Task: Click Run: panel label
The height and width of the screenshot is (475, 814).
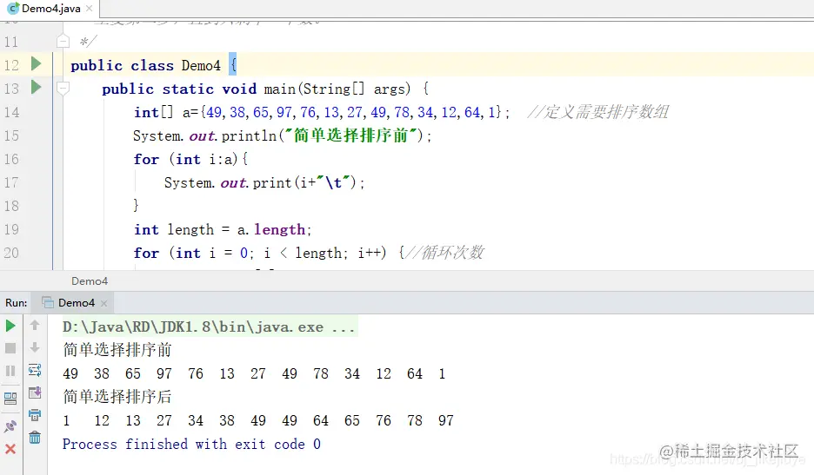Action: 17,303
